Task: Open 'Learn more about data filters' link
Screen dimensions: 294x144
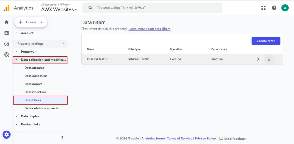Action: coord(149,29)
